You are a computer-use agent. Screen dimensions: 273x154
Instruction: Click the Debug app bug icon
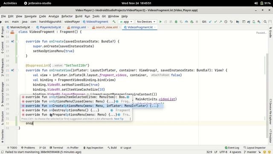pyautogui.click(x=176, y=22)
